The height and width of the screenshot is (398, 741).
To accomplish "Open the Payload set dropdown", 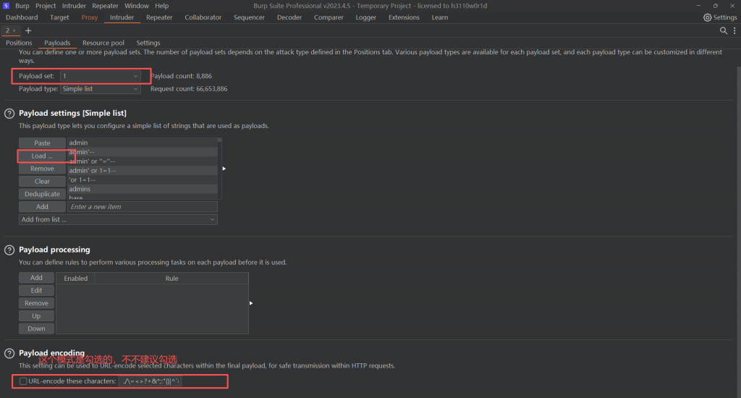I will coord(101,76).
